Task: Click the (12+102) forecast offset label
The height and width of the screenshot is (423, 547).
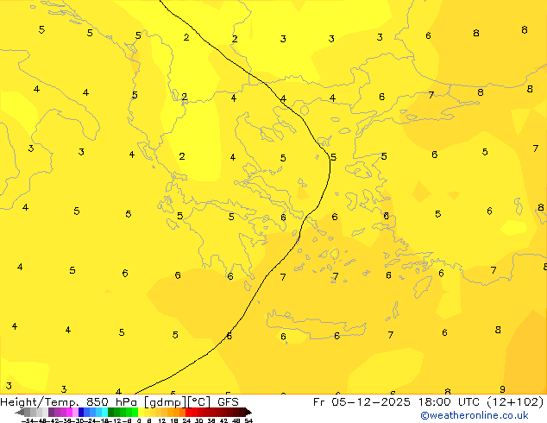Action: coord(515,402)
